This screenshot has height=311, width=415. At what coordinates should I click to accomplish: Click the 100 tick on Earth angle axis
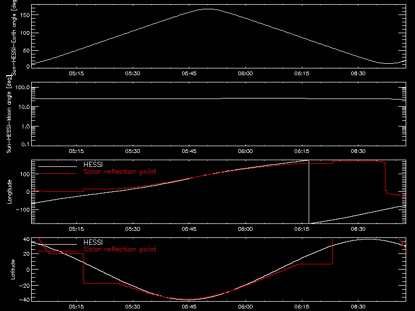tap(24, 33)
